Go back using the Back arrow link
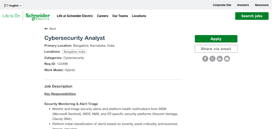 50,29
